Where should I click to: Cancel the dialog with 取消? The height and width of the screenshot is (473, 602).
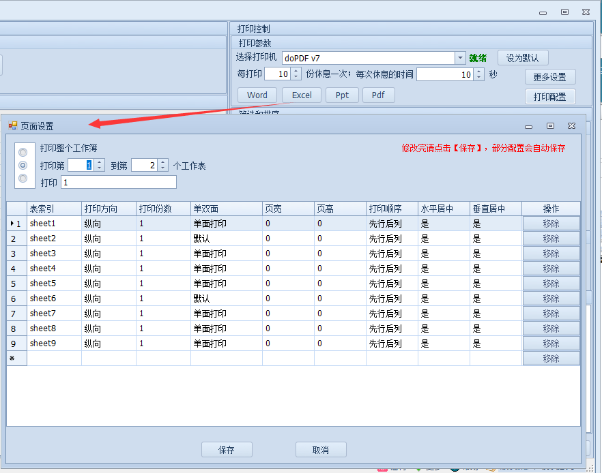pyautogui.click(x=321, y=450)
